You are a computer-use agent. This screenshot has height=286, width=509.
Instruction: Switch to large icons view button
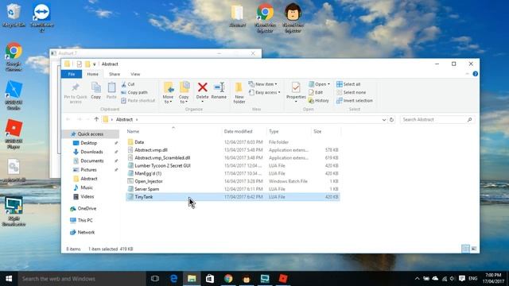coord(474,249)
